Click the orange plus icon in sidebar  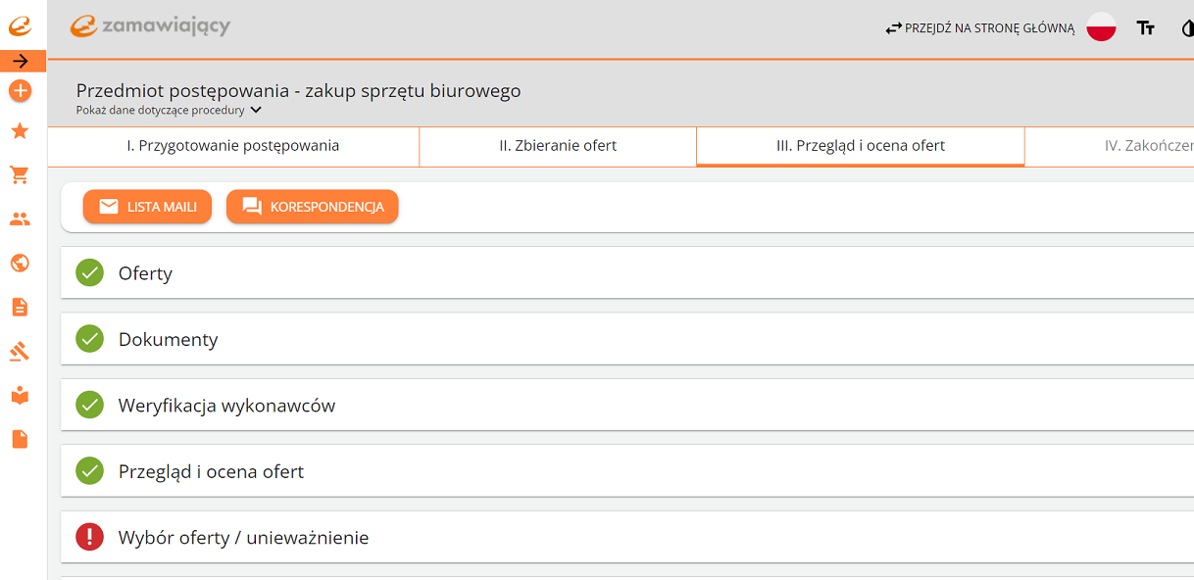tap(20, 91)
